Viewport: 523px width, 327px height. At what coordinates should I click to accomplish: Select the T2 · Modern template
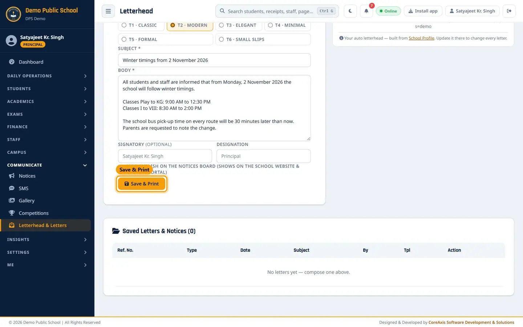coord(190,25)
